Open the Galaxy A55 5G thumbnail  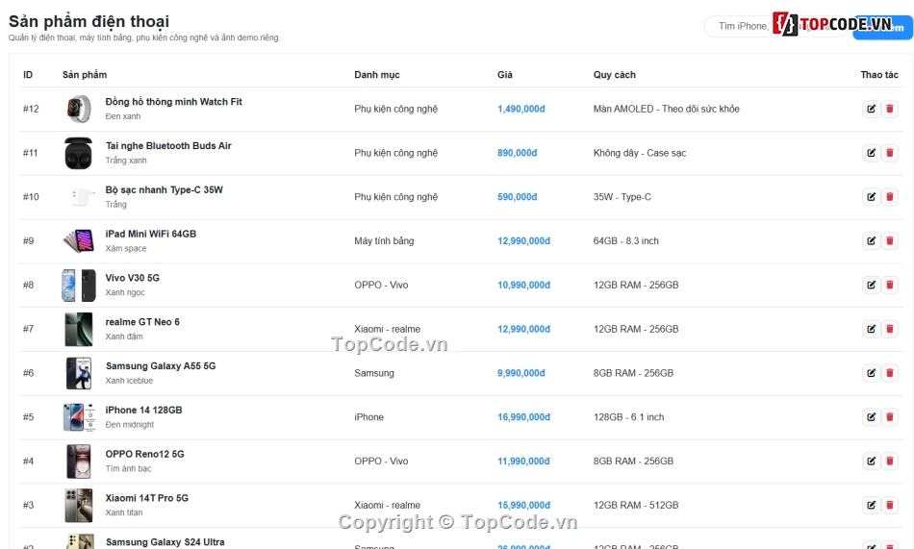click(x=79, y=373)
